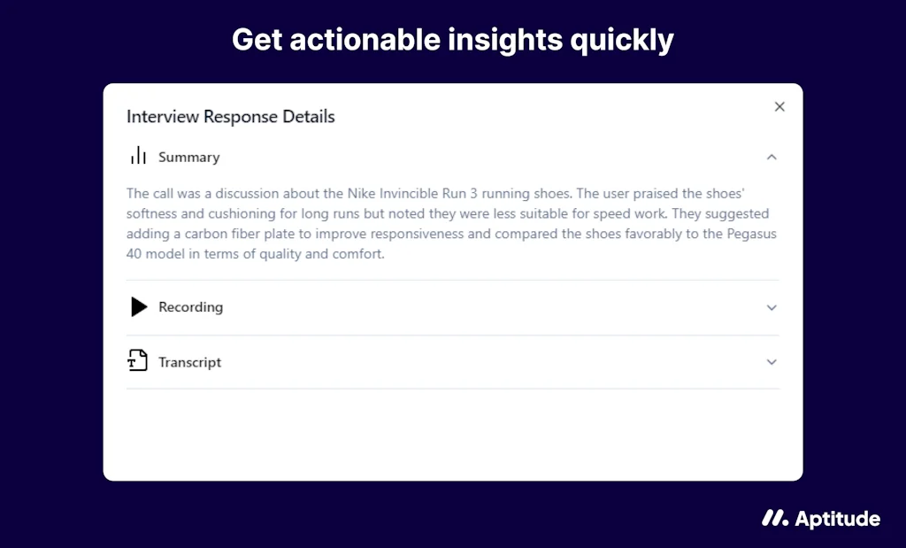
Task: Expand the Recording section chevron
Action: pyautogui.click(x=771, y=307)
